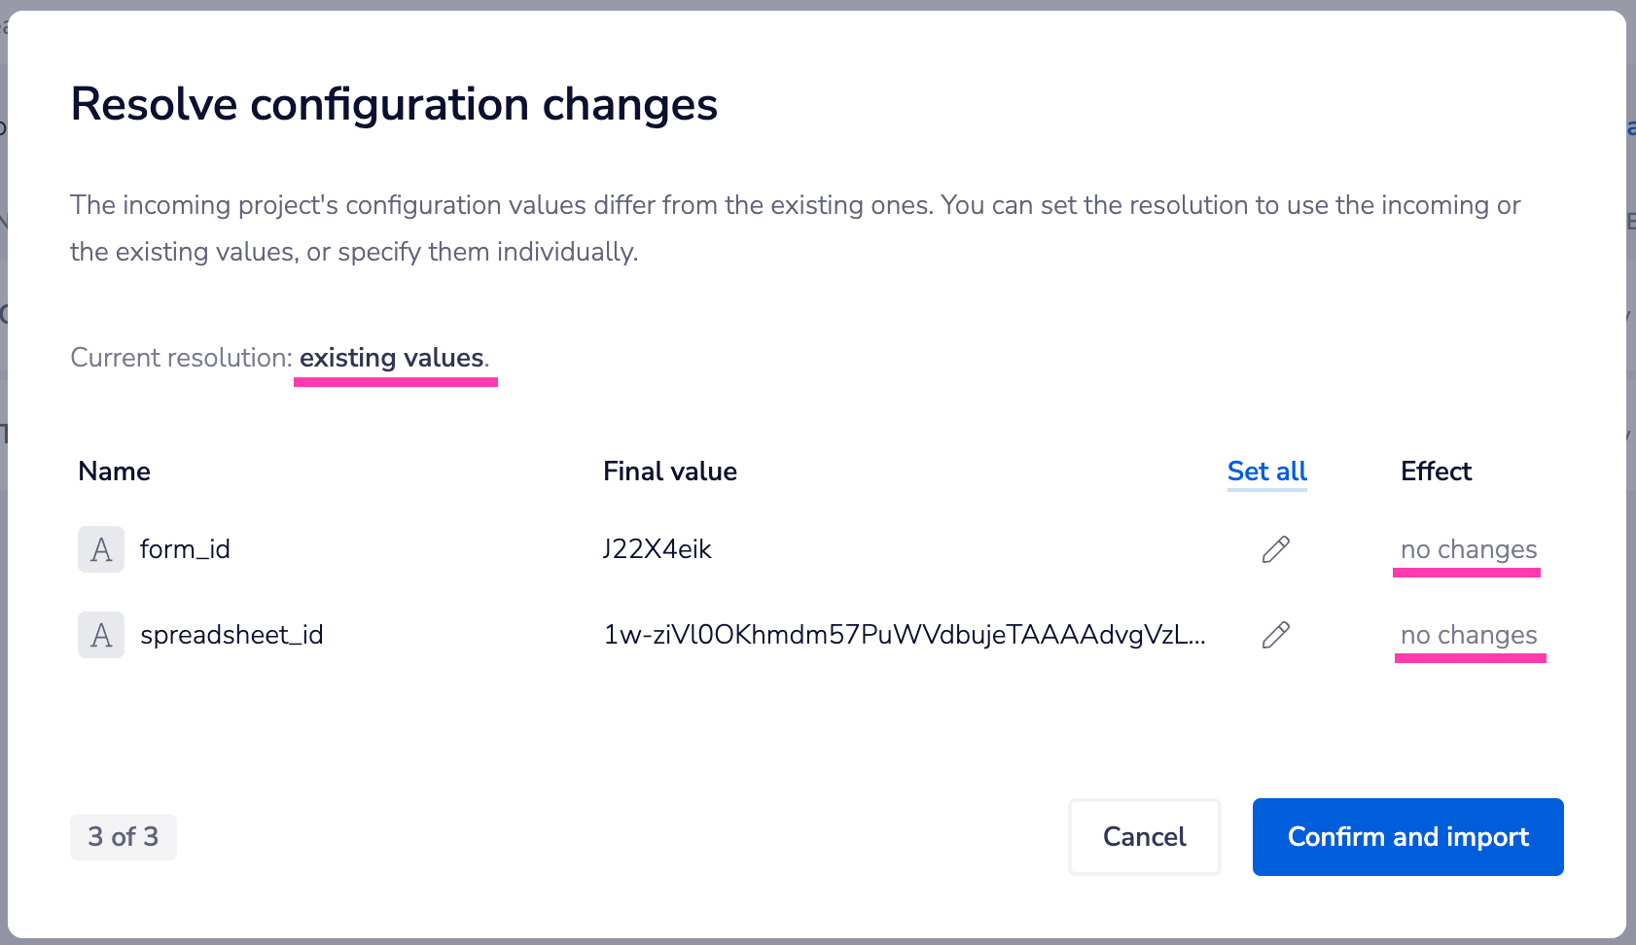Select the pencil icon in the form_id row
This screenshot has width=1636, height=945.
pyautogui.click(x=1275, y=549)
